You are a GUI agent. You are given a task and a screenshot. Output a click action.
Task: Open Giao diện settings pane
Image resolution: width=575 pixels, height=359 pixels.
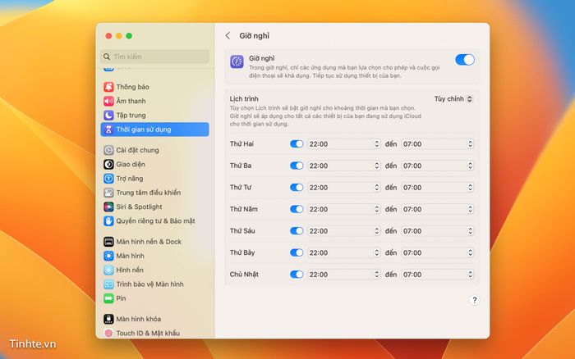coord(154,164)
